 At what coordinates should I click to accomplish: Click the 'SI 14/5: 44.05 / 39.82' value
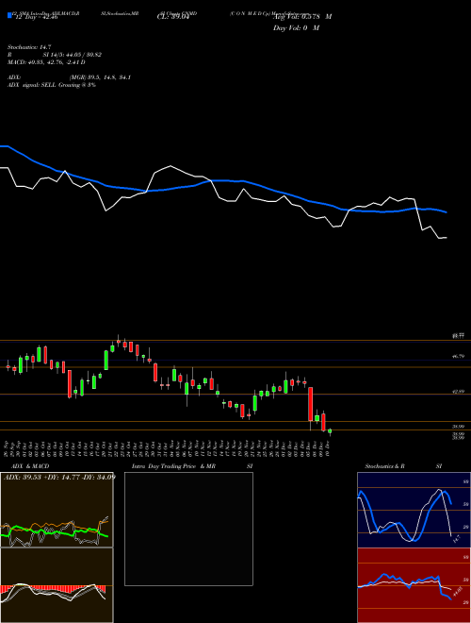tap(73, 55)
